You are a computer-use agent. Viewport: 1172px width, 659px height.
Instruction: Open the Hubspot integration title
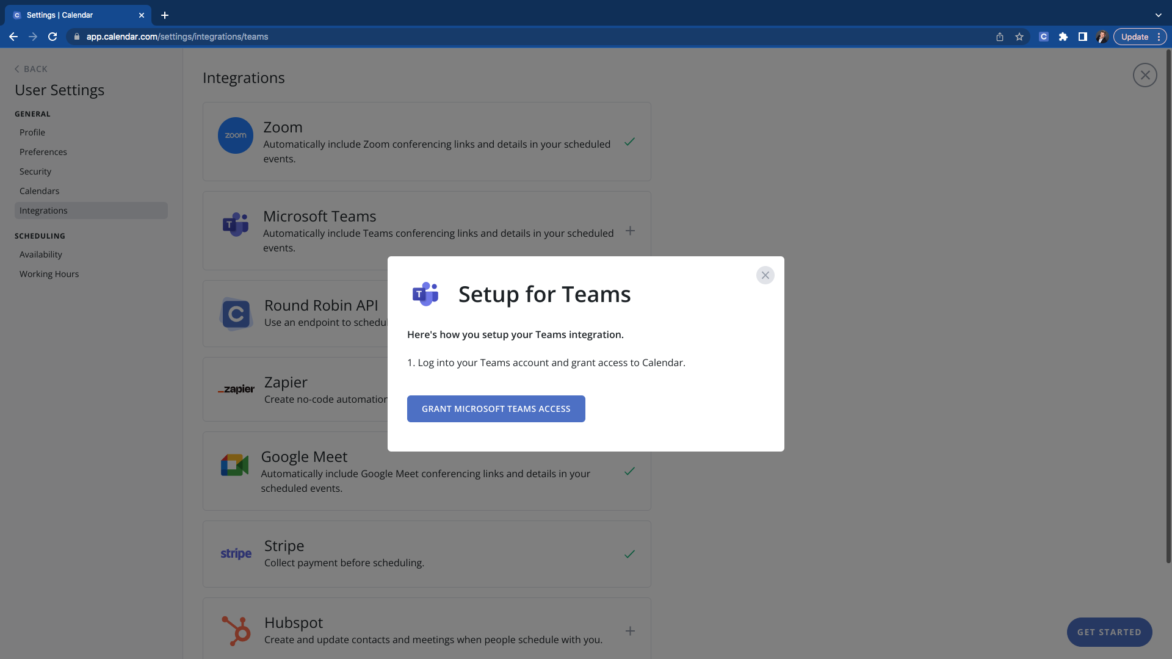point(294,622)
